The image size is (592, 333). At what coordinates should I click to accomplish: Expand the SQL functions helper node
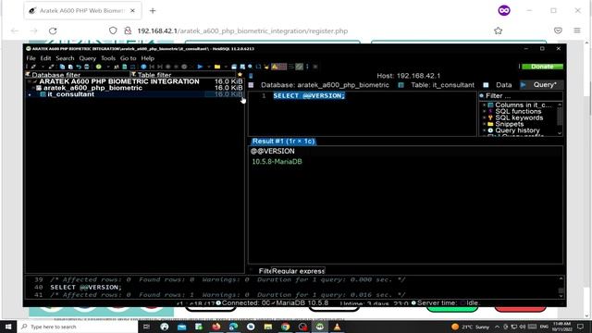point(484,111)
